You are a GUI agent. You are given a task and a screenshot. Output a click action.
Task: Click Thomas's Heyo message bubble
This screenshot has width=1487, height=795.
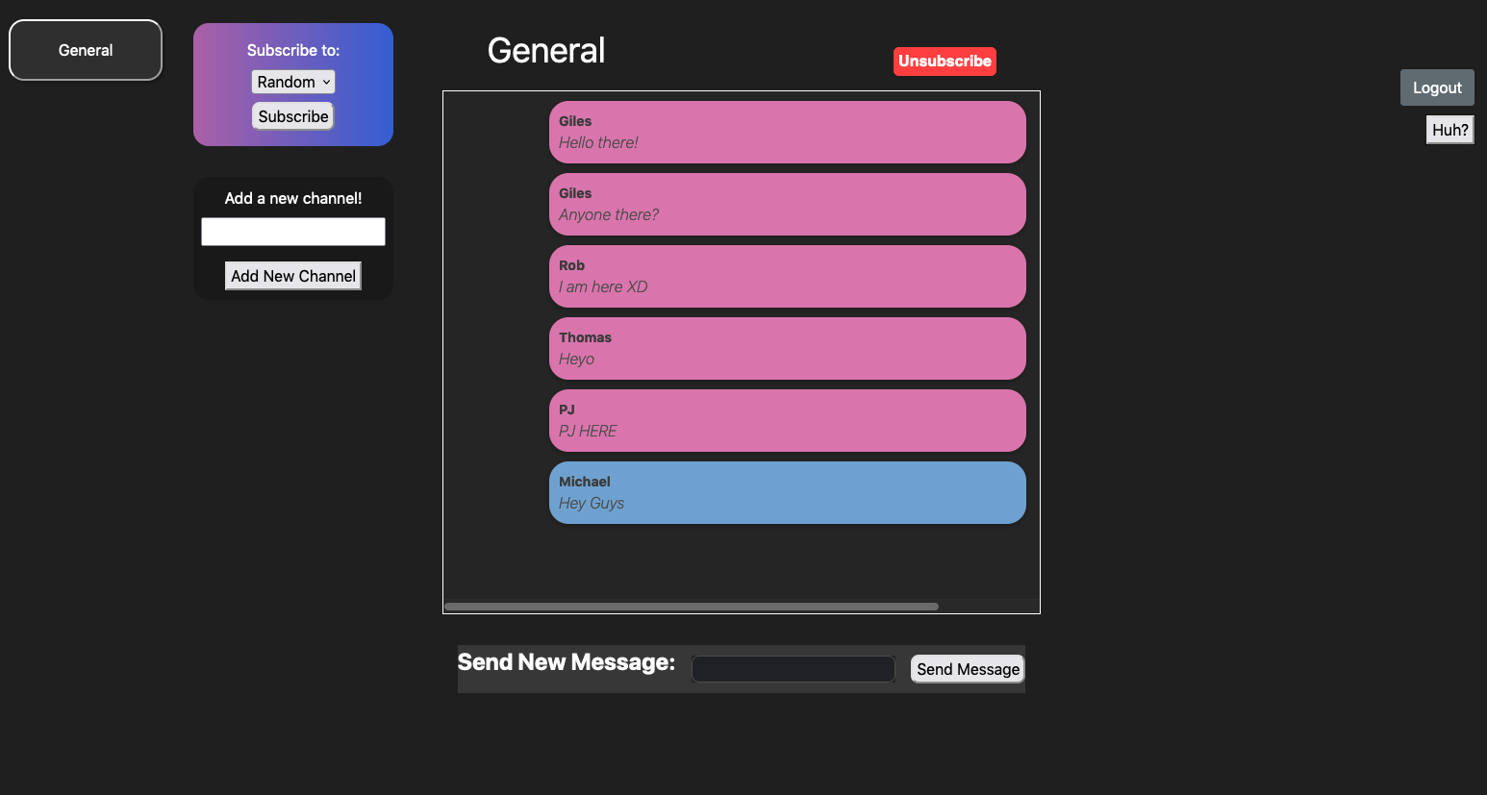coord(787,348)
